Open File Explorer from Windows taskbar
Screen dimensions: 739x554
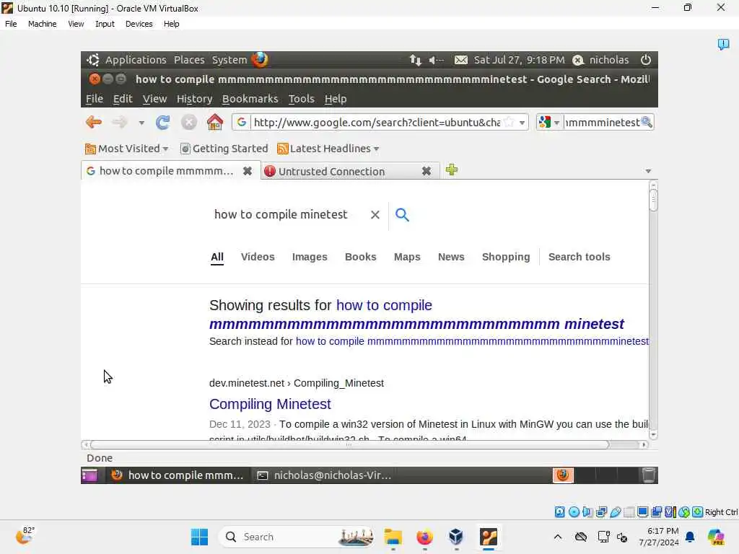(x=393, y=537)
